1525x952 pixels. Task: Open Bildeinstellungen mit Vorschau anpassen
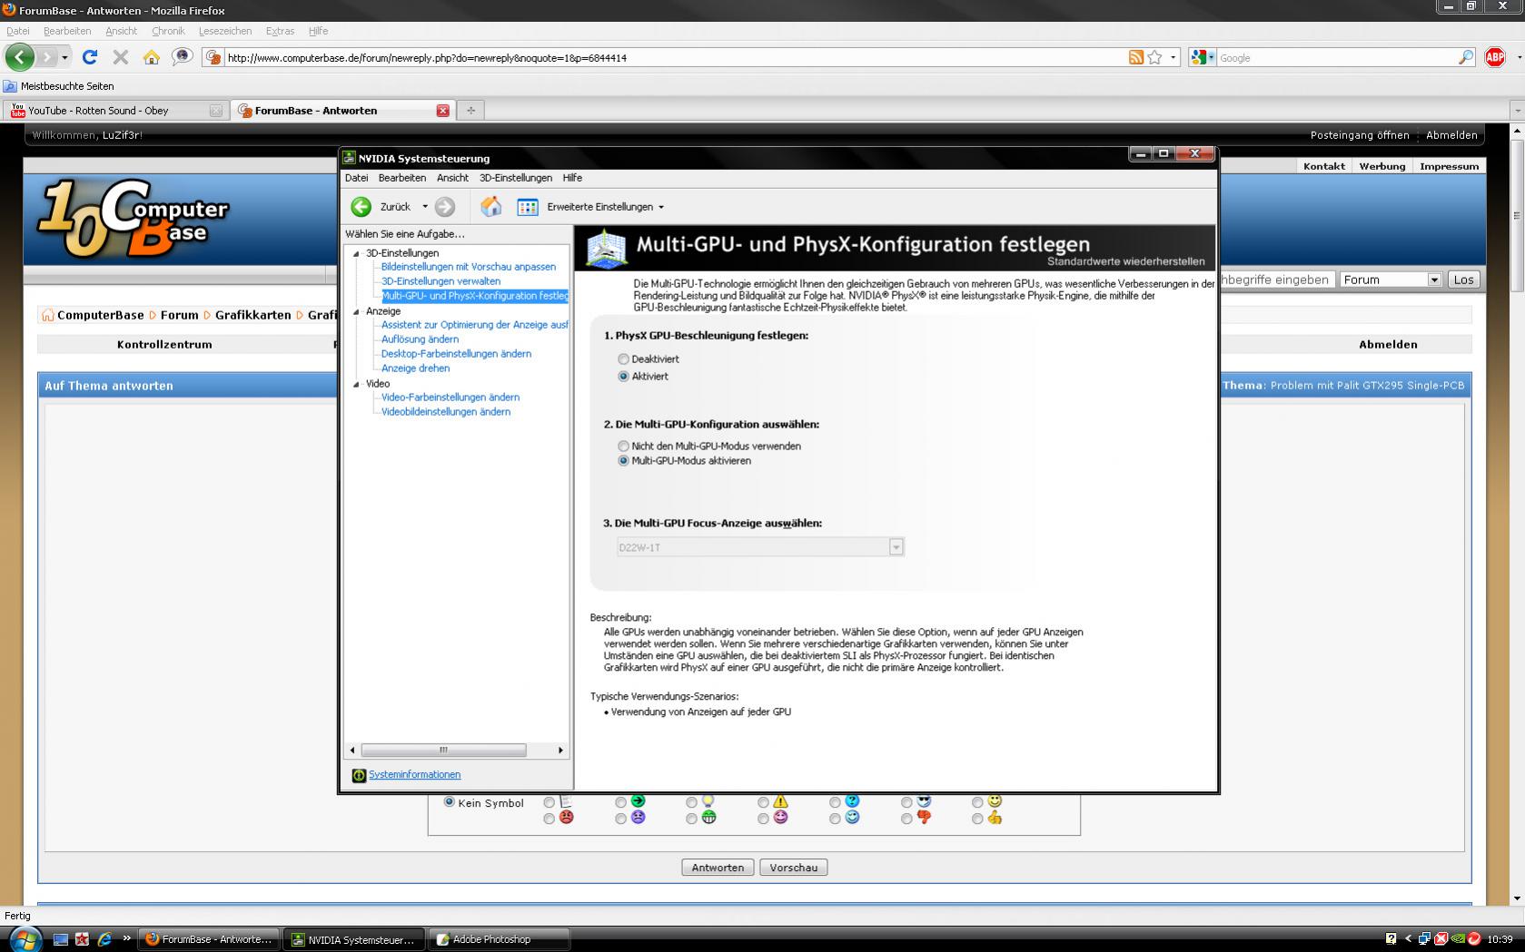tap(469, 267)
